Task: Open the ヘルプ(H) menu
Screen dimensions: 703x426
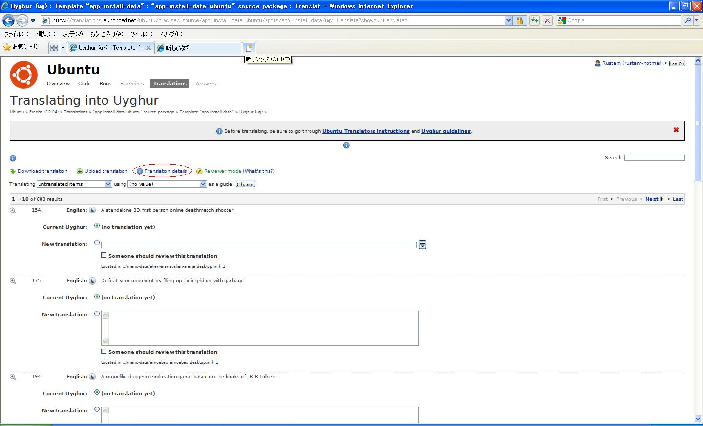Action: point(171,34)
